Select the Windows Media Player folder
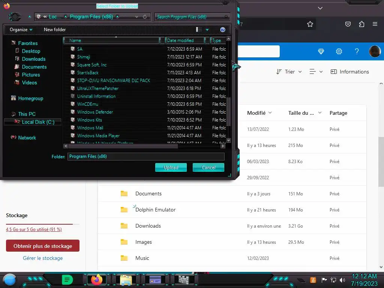384x288 pixels. pos(98,135)
